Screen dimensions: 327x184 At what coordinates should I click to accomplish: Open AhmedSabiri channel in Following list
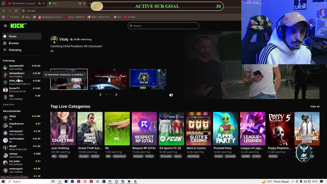(x=22, y=75)
